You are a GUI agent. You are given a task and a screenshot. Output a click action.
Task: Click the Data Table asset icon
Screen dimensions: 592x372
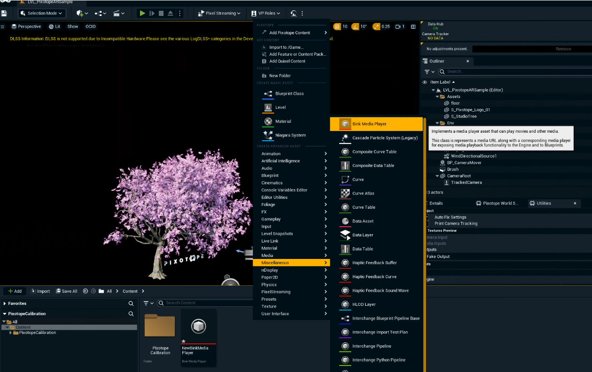[345, 249]
